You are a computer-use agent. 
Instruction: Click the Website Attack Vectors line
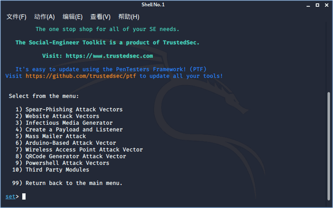57,116
